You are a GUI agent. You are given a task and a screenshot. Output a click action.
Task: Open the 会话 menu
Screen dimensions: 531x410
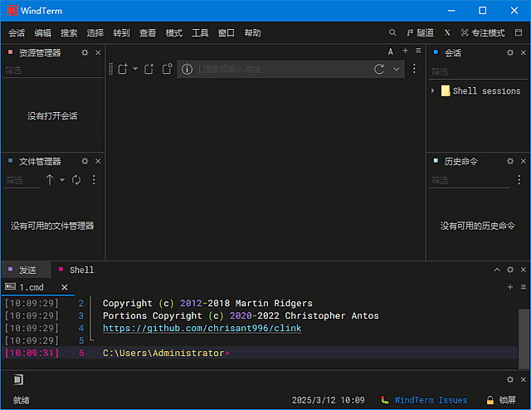click(17, 33)
